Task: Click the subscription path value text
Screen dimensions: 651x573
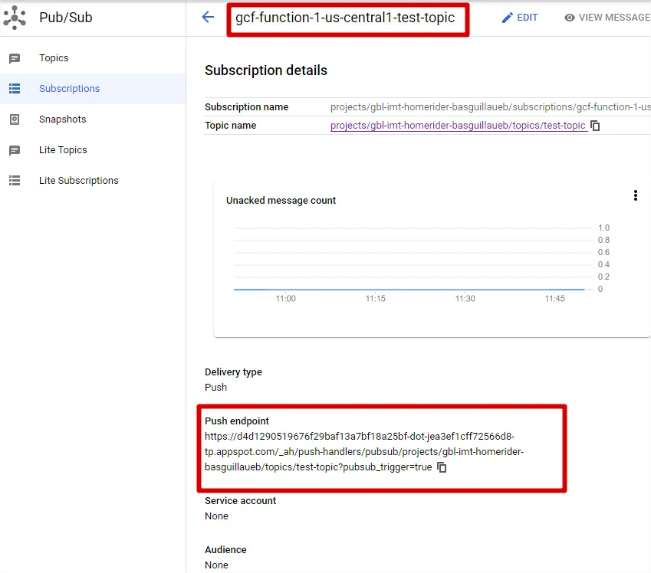Action: coord(490,107)
